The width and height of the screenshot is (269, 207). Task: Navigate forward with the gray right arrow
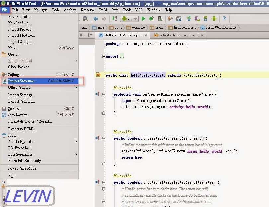(104, 19)
